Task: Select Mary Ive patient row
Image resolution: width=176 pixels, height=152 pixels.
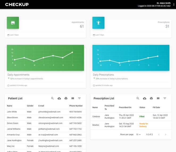Action: coord(45,146)
